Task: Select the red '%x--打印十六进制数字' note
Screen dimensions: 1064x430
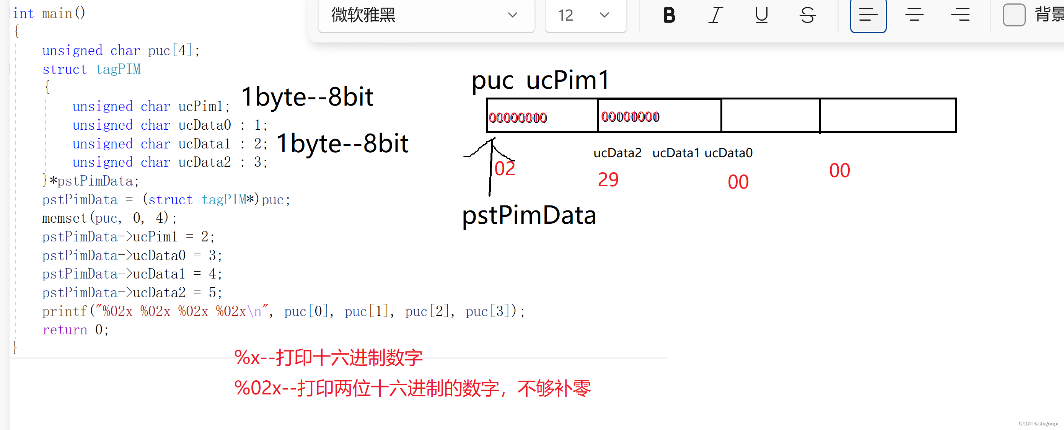Action: tap(328, 358)
